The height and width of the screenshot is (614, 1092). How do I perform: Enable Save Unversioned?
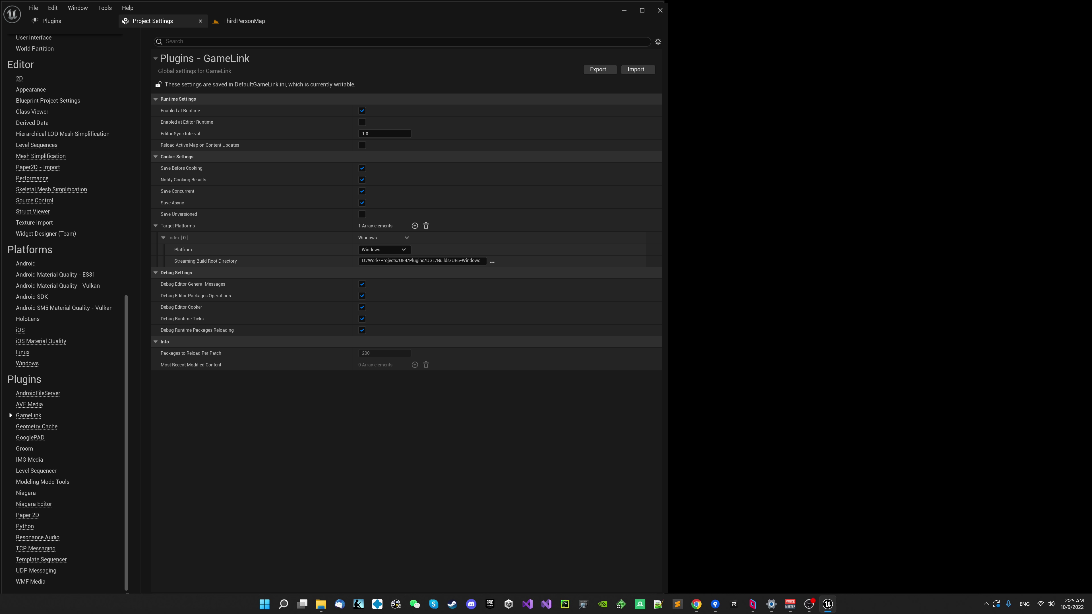(x=362, y=214)
